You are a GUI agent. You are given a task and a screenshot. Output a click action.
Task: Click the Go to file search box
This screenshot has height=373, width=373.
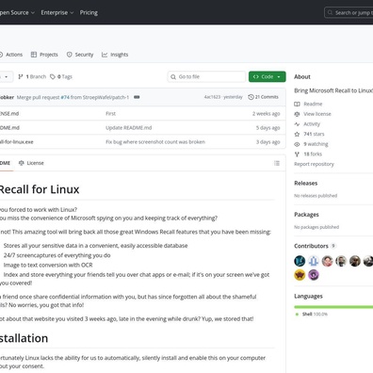pos(206,76)
